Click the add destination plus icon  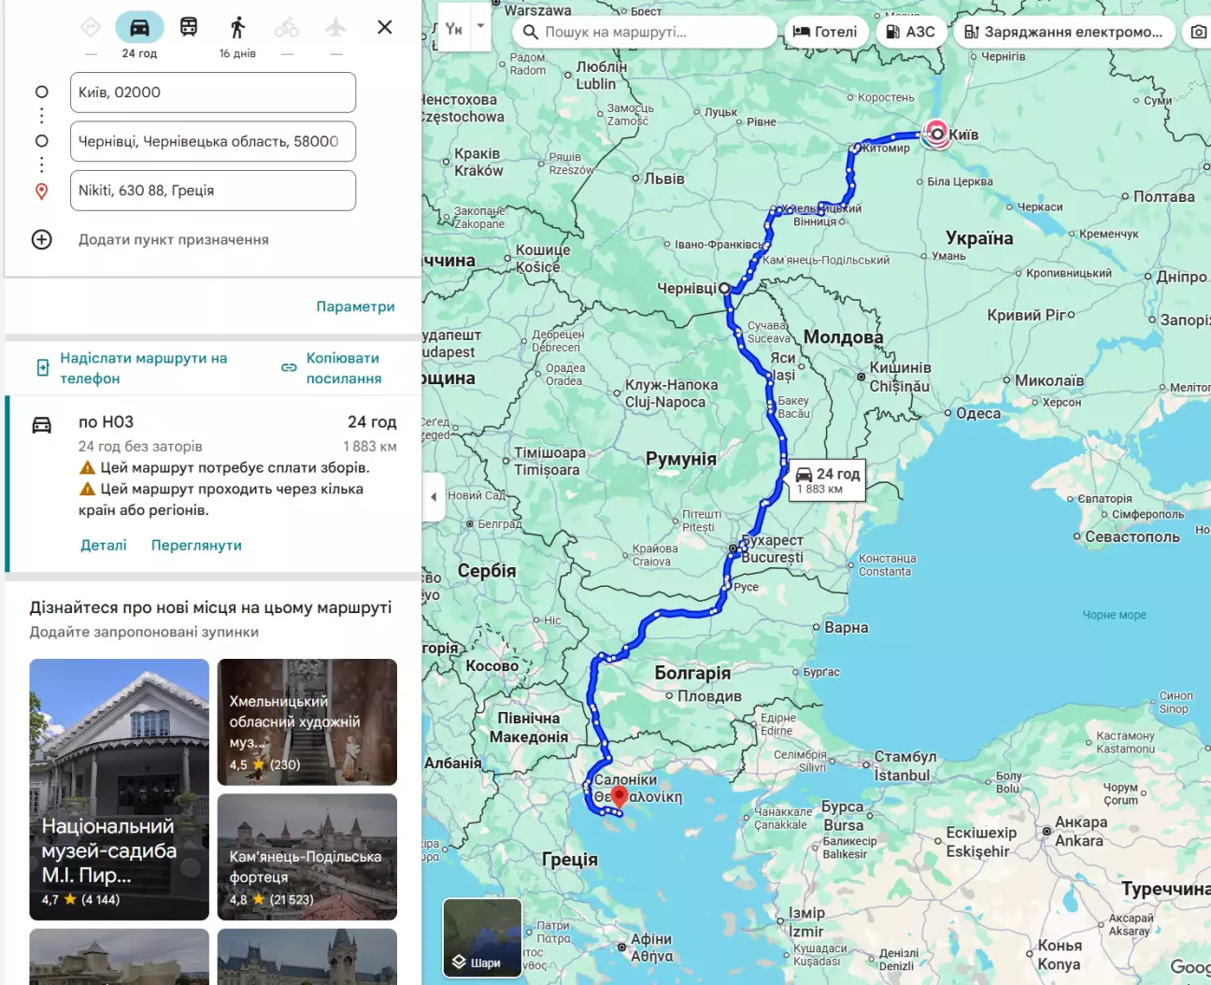click(x=42, y=239)
